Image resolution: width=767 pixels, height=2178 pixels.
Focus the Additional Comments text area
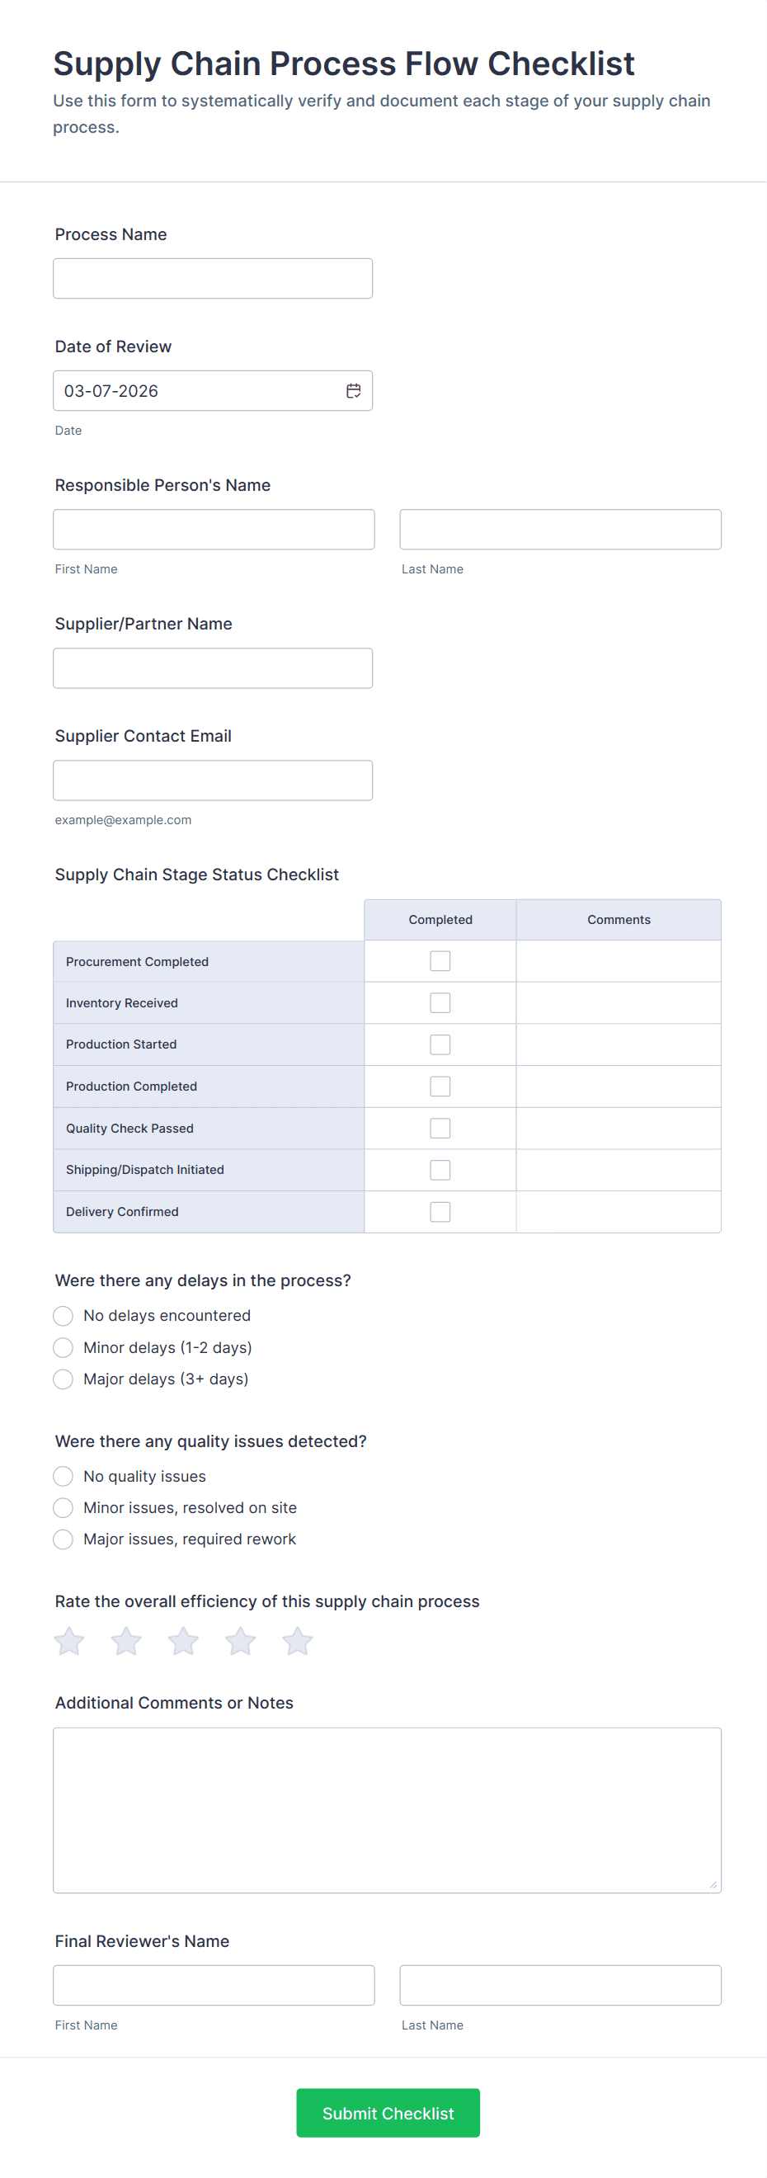[387, 1809]
